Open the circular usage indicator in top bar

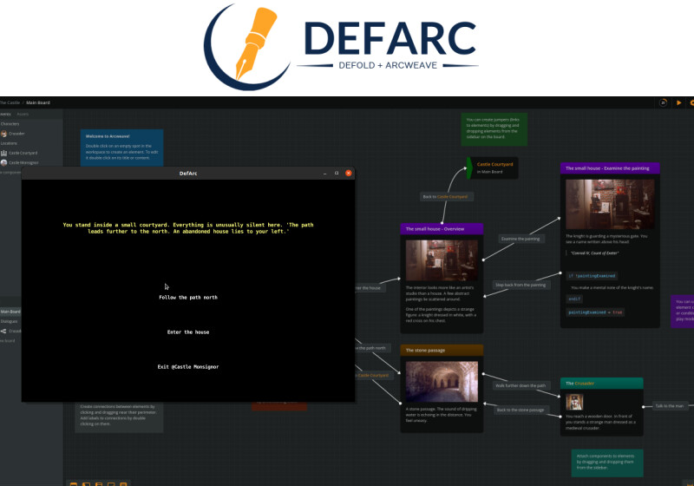[663, 102]
